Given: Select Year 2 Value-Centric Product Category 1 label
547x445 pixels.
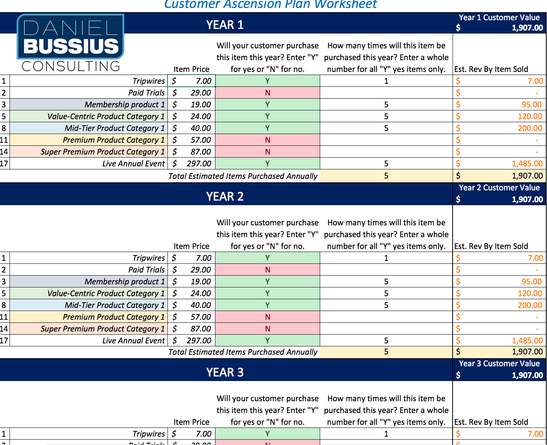Looking at the screenshot, I should tap(106, 293).
